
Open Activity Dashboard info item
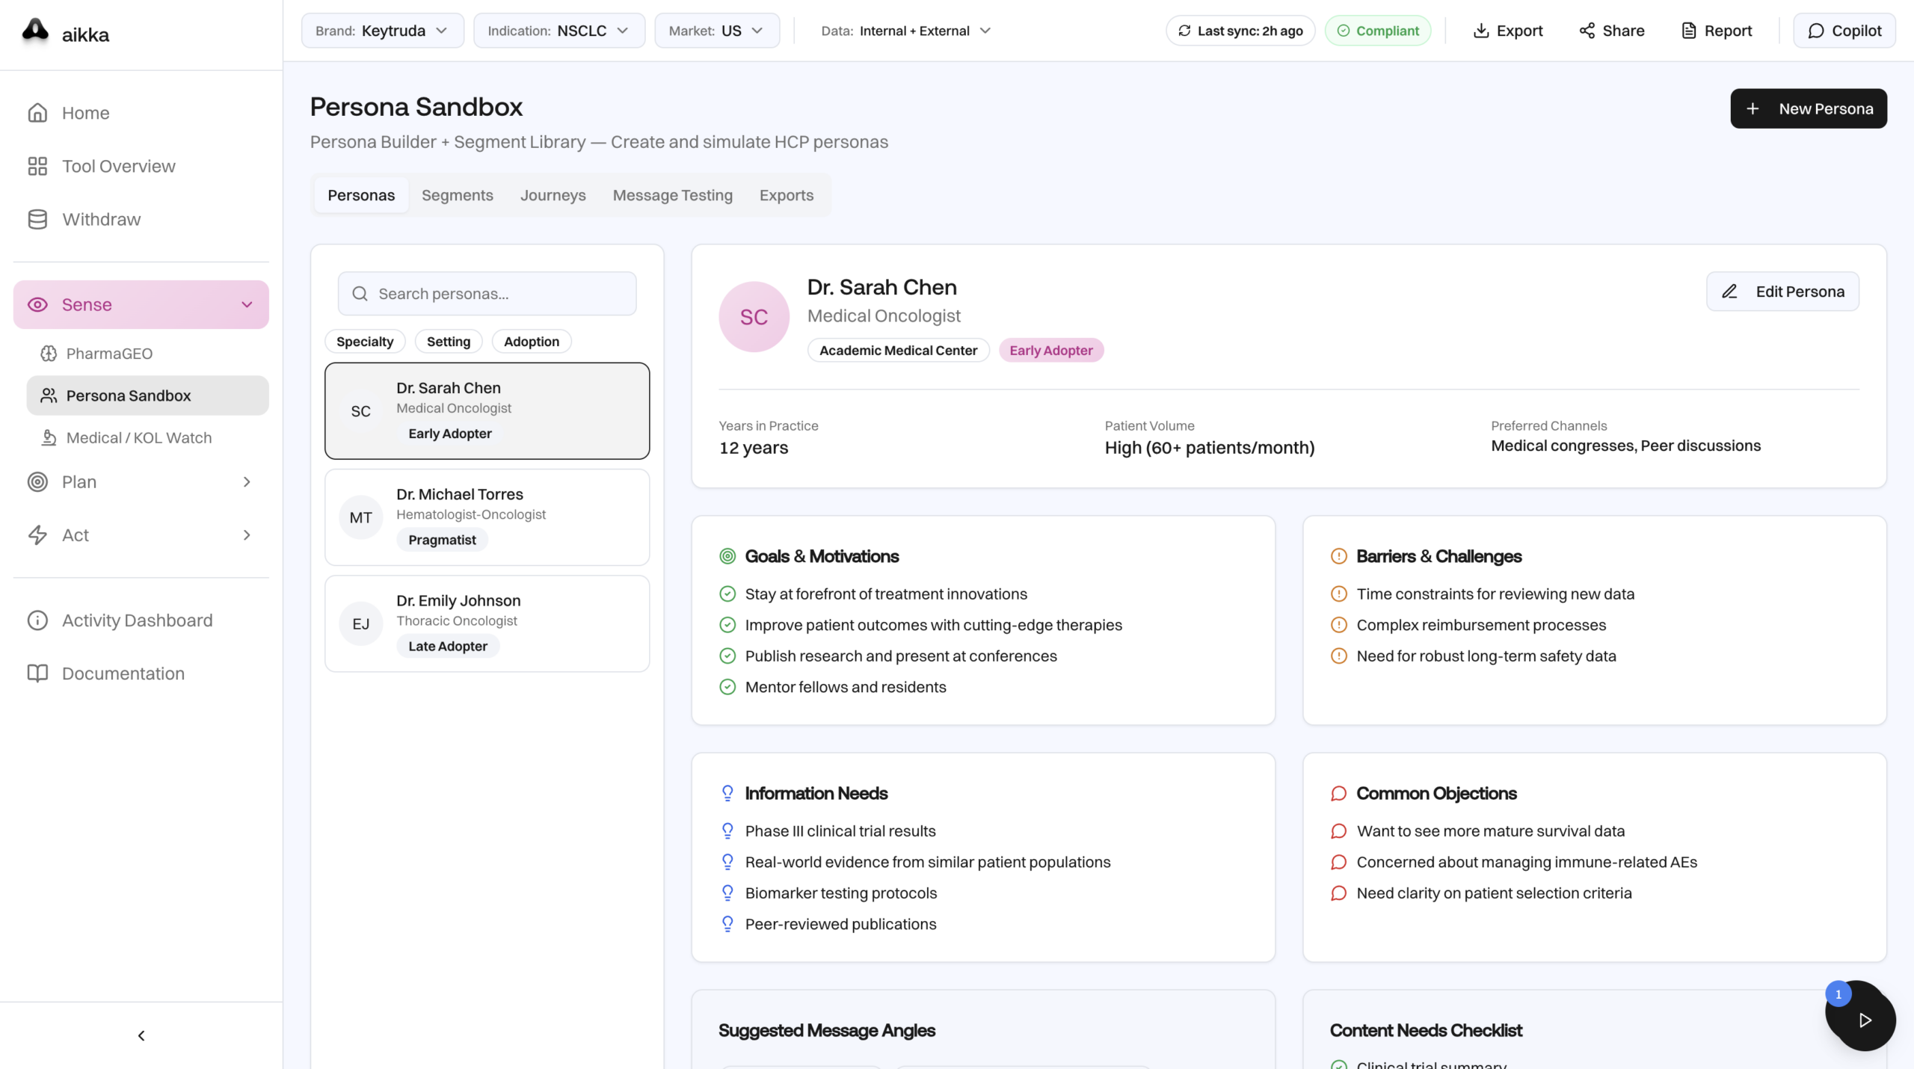137,620
